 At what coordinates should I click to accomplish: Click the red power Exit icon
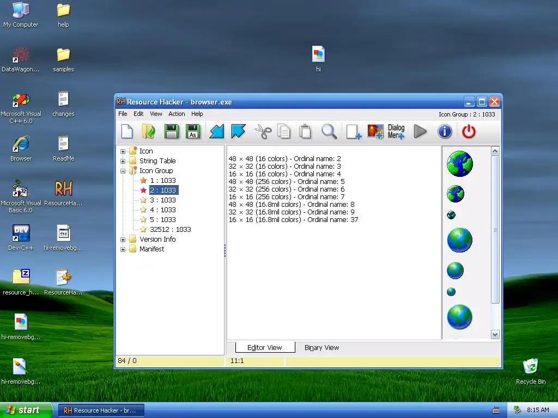(x=469, y=132)
